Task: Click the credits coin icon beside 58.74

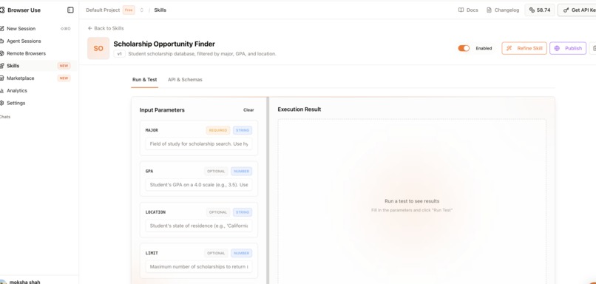Action: click(x=532, y=10)
